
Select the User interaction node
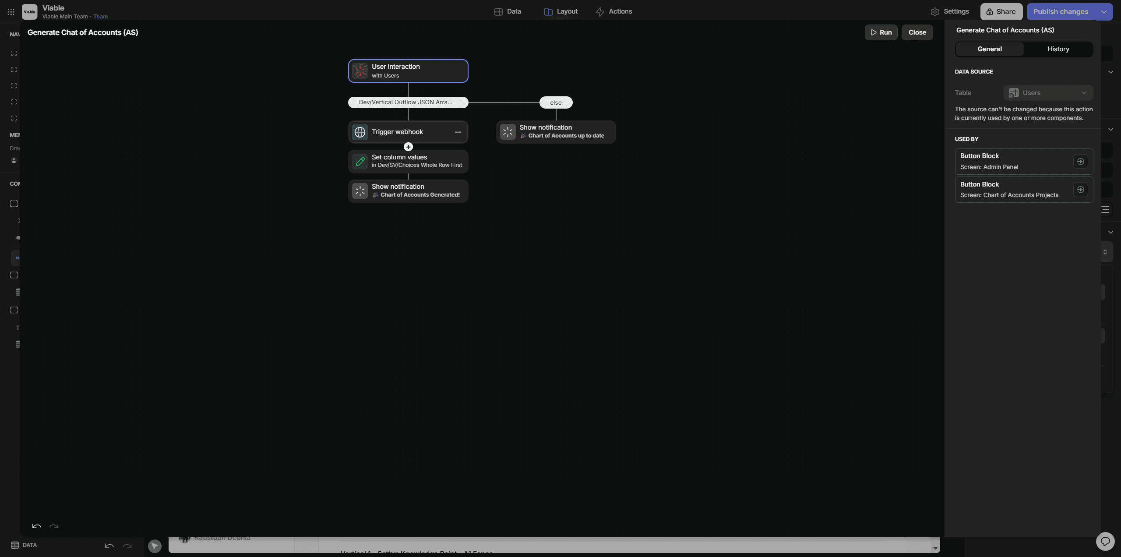coord(408,71)
